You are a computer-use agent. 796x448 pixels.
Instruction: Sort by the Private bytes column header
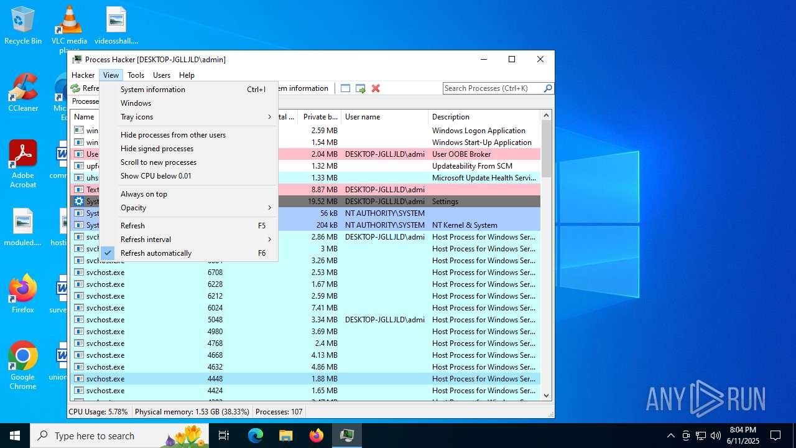point(320,117)
